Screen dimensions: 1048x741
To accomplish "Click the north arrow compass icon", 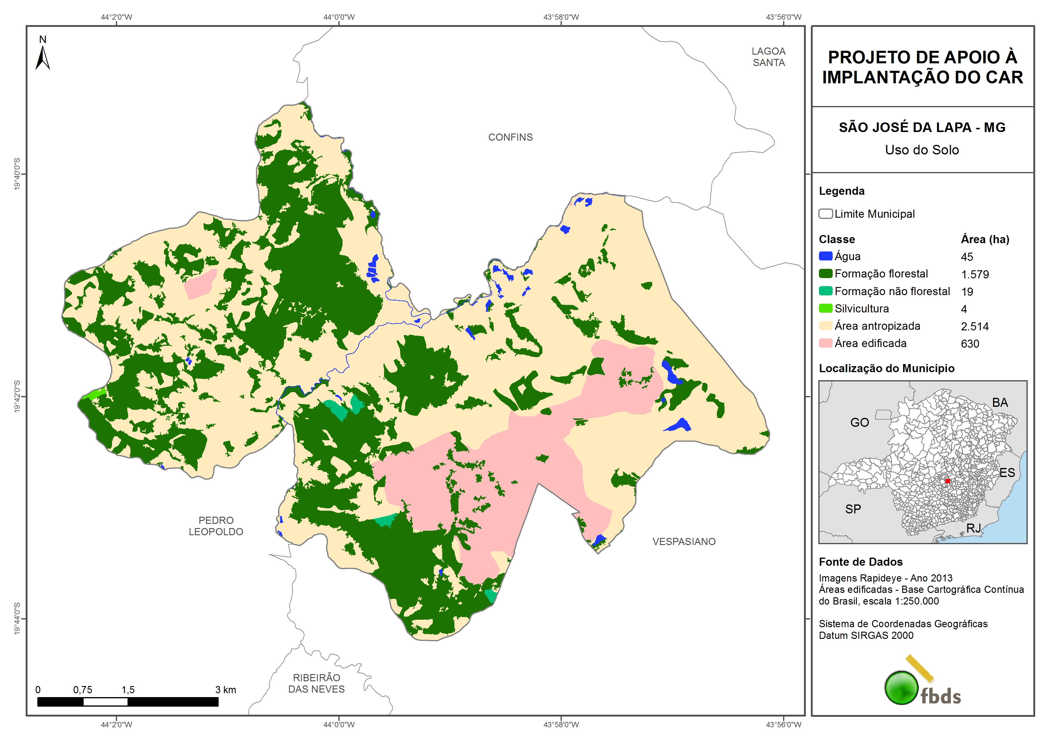I will (42, 55).
